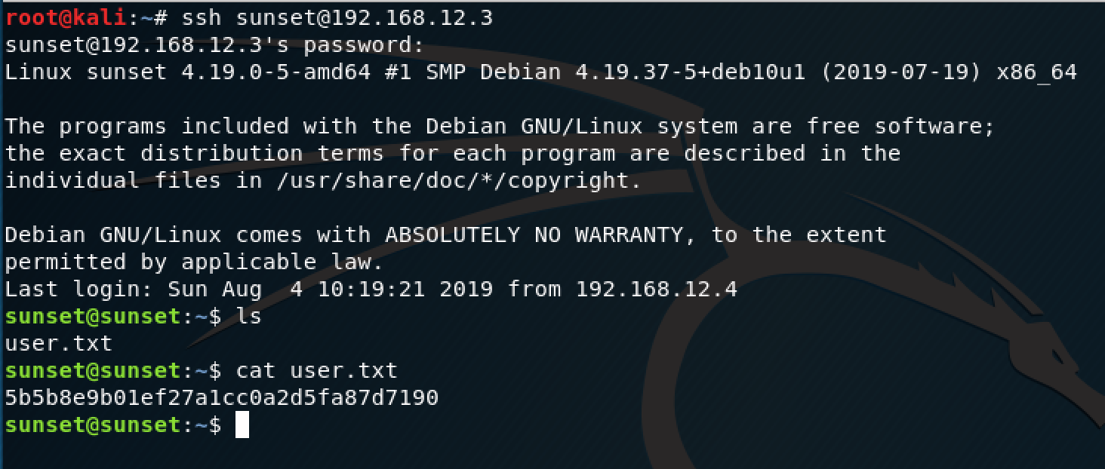Click the 'ls' command text
The width and height of the screenshot is (1105, 469).
point(249,316)
